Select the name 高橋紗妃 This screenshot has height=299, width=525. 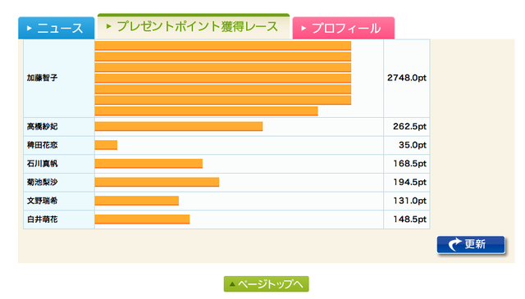click(x=42, y=126)
